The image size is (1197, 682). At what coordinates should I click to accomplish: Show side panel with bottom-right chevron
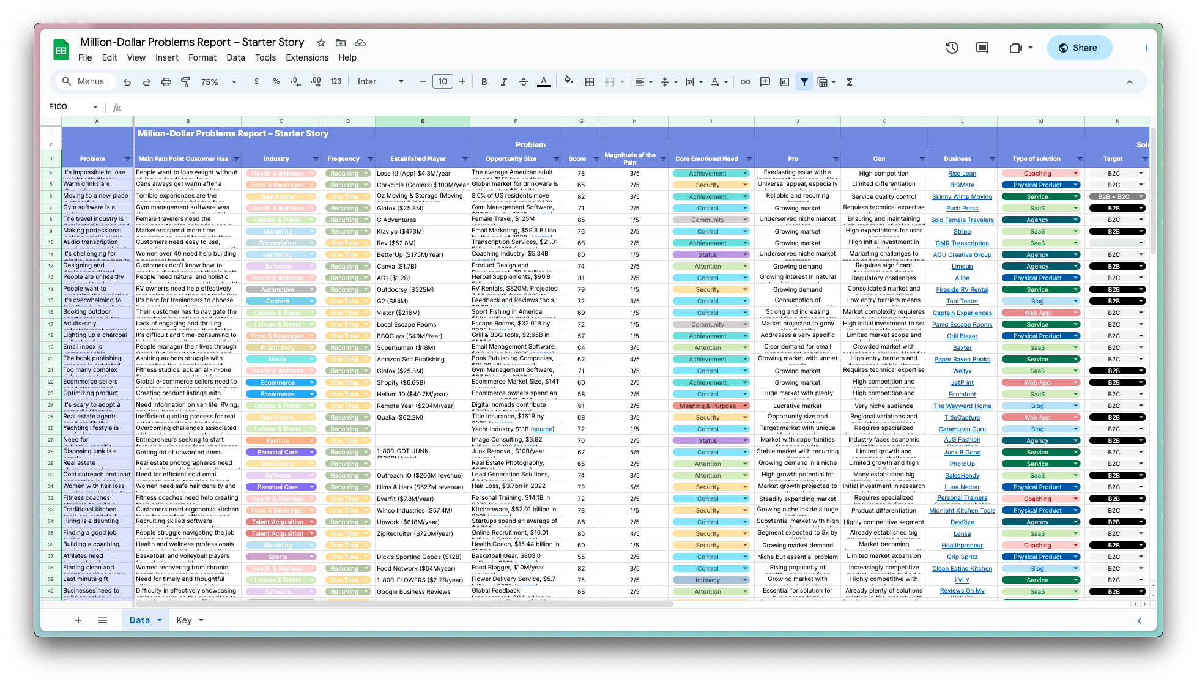1139,621
